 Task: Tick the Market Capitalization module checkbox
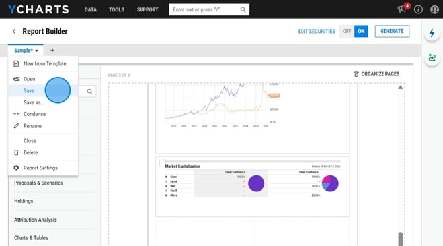click(162, 163)
